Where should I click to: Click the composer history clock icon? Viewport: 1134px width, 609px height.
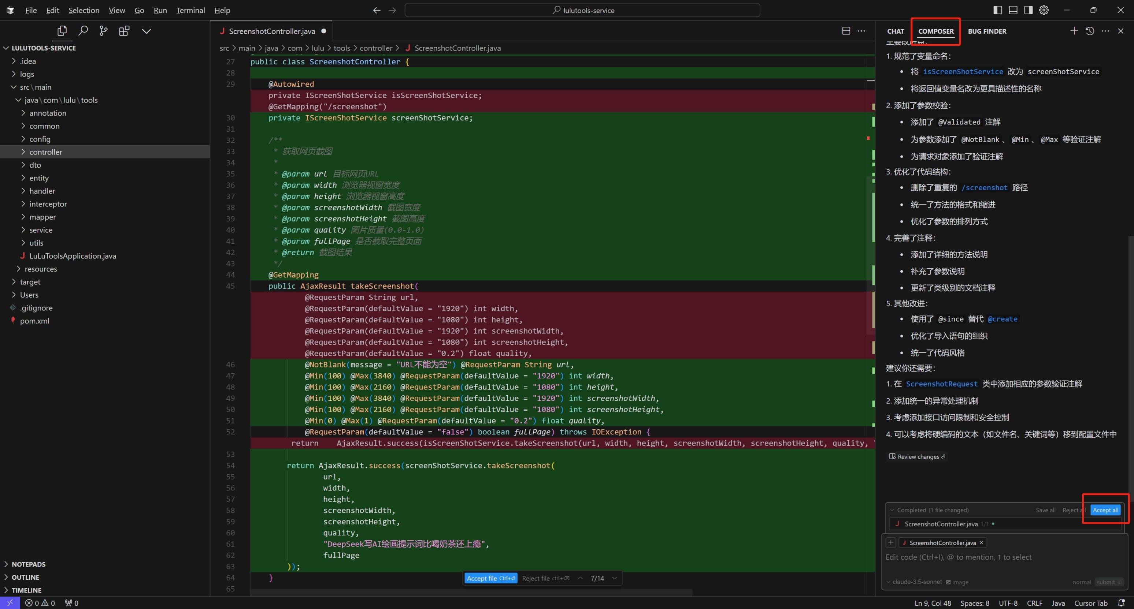(x=1090, y=31)
